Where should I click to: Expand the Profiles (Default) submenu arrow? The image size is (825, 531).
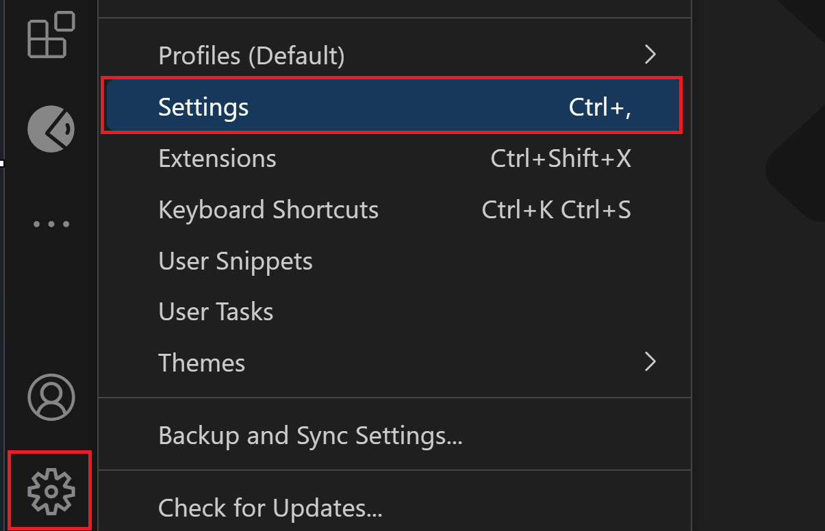[x=650, y=54]
